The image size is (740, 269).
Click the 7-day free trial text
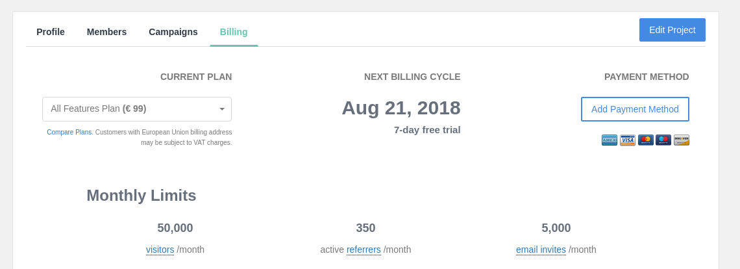pyautogui.click(x=427, y=130)
